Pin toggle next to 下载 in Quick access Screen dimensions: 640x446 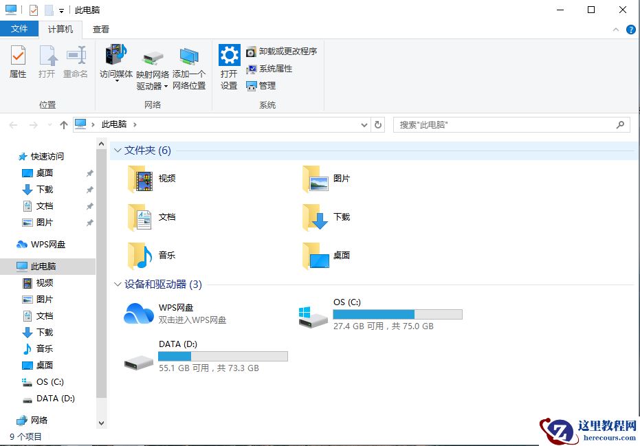[x=89, y=189]
